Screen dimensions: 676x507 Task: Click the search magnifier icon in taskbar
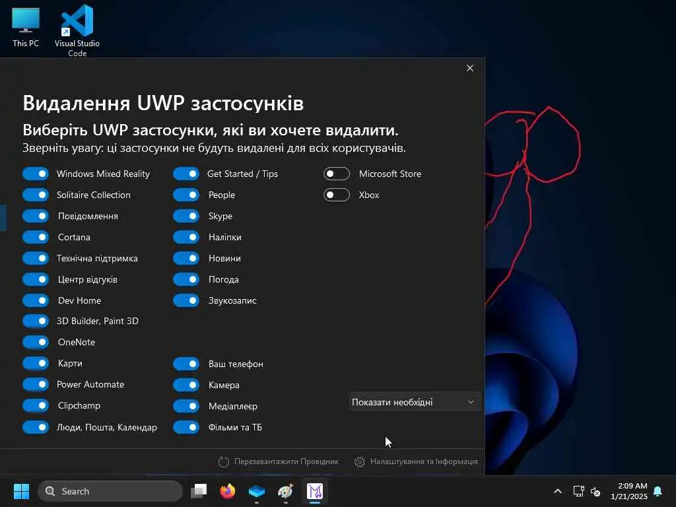pos(50,491)
